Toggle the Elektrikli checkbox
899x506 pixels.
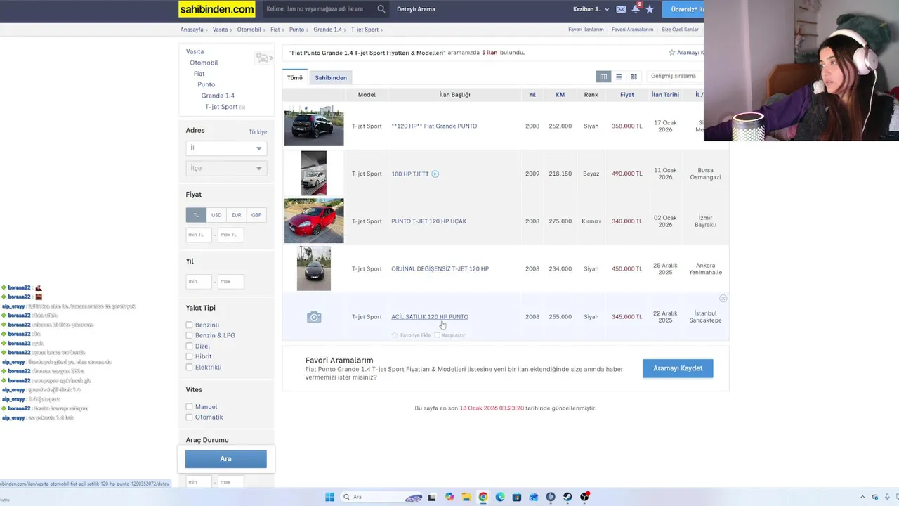pyautogui.click(x=189, y=367)
